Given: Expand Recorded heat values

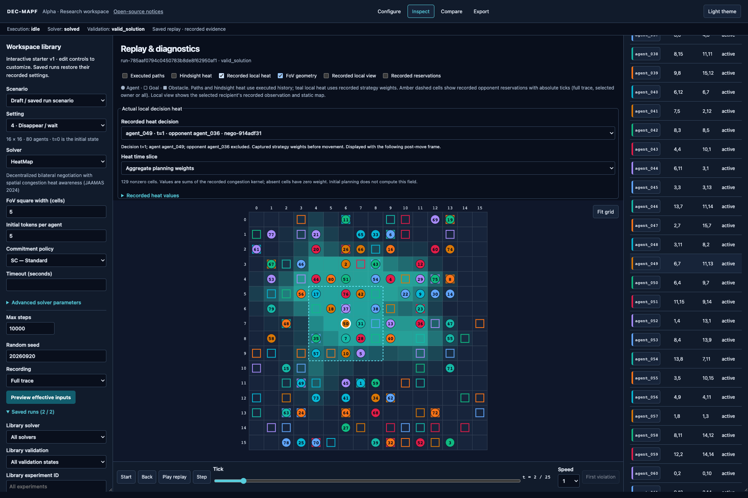Looking at the screenshot, I should pyautogui.click(x=150, y=195).
